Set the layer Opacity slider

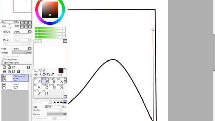[x=21, y=53]
